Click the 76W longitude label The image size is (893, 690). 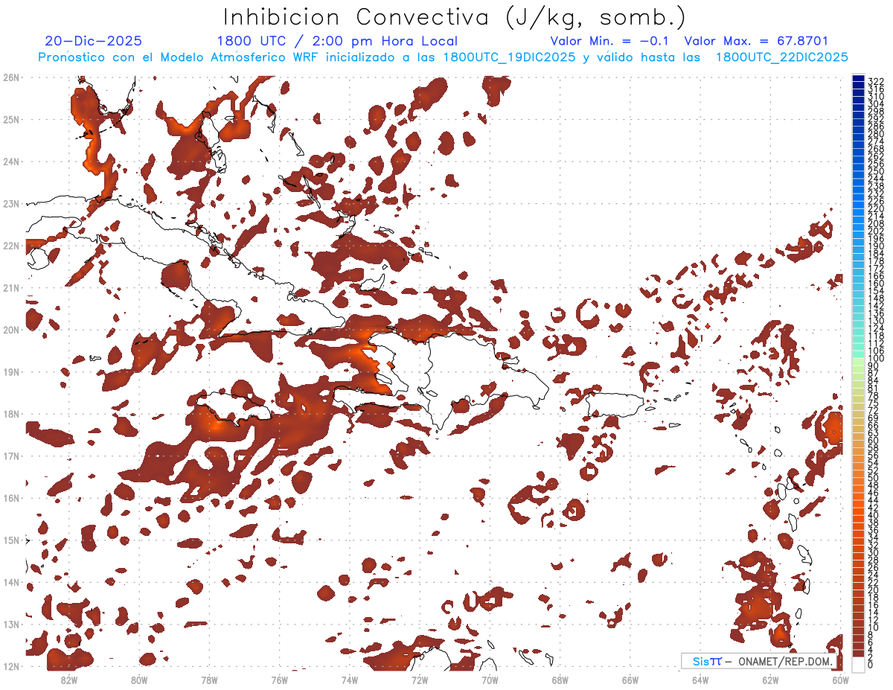(x=279, y=679)
